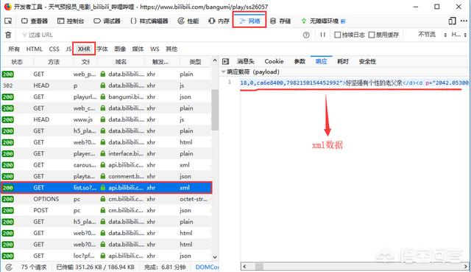Open the three-dot devtools options menu
The image size is (471, 272).
(464, 21)
